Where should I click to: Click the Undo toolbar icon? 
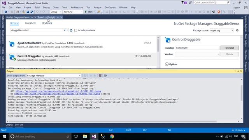[37, 12]
